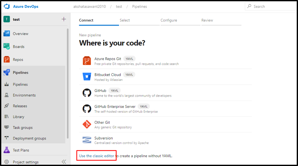Open the Project settings gear icon

pos(7,162)
